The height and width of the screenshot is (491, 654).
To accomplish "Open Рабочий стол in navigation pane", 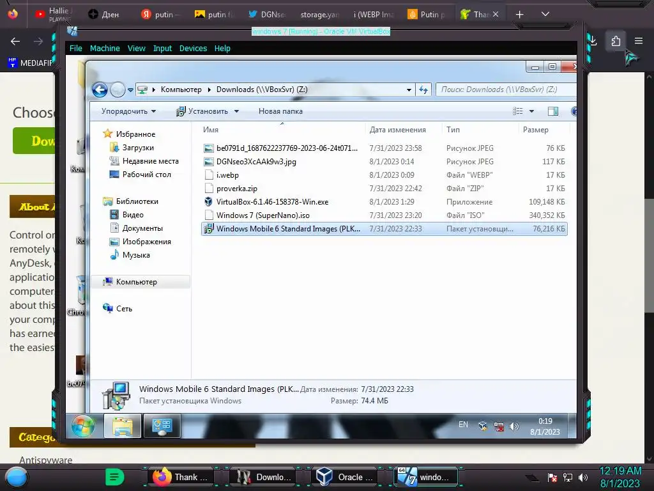I will (146, 174).
